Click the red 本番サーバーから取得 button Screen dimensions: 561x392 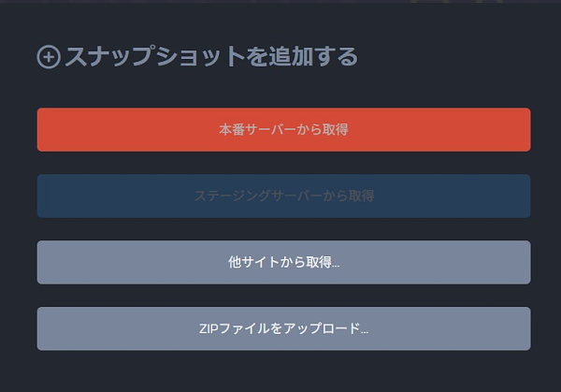coord(283,129)
